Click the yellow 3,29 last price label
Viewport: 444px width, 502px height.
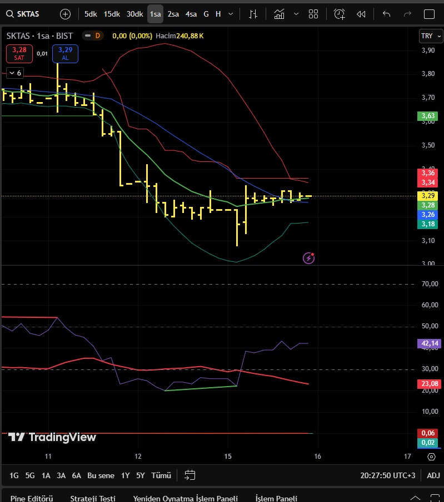coord(428,196)
